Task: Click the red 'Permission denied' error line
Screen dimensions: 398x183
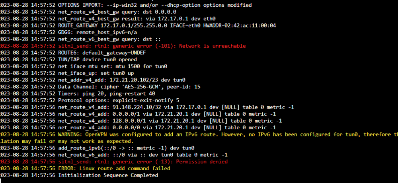Action: tap(114, 162)
